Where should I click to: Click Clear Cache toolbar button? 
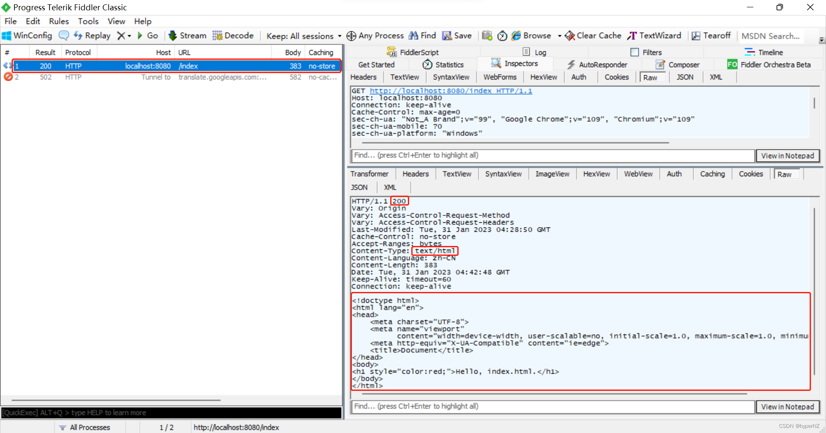(593, 36)
